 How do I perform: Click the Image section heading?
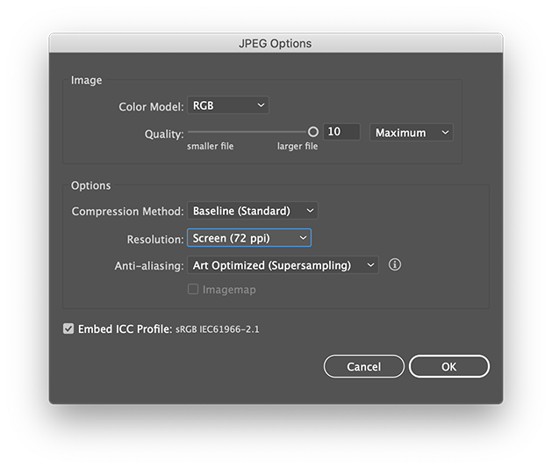click(86, 80)
